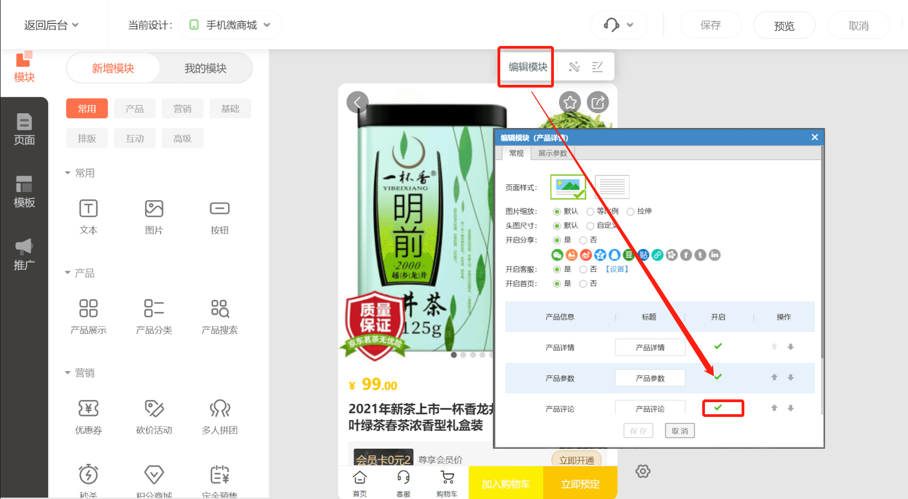The image size is (908, 499).
Task: Select 拉伸 for 图片缩放
Action: 631,211
